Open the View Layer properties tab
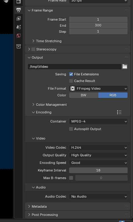The image size is (133, 222). click(x=19, y=19)
